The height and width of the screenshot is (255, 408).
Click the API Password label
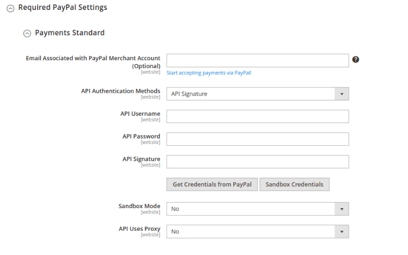coord(141,136)
